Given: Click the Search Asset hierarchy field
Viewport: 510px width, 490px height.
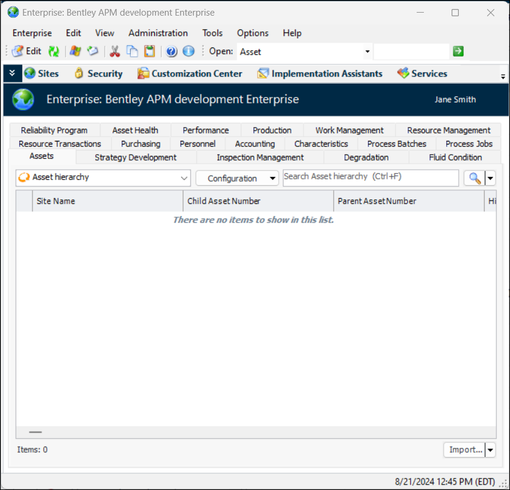Looking at the screenshot, I should point(371,178).
